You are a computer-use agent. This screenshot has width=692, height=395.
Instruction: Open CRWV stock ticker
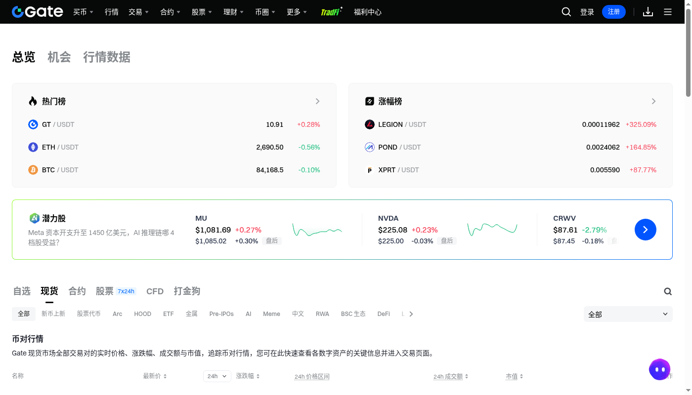point(564,218)
